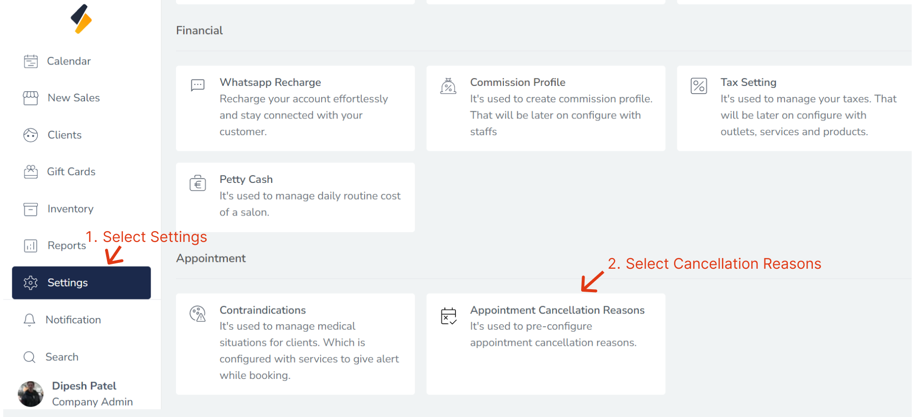Click the Tax Setting percent icon
This screenshot has width=915, height=417.
click(698, 86)
